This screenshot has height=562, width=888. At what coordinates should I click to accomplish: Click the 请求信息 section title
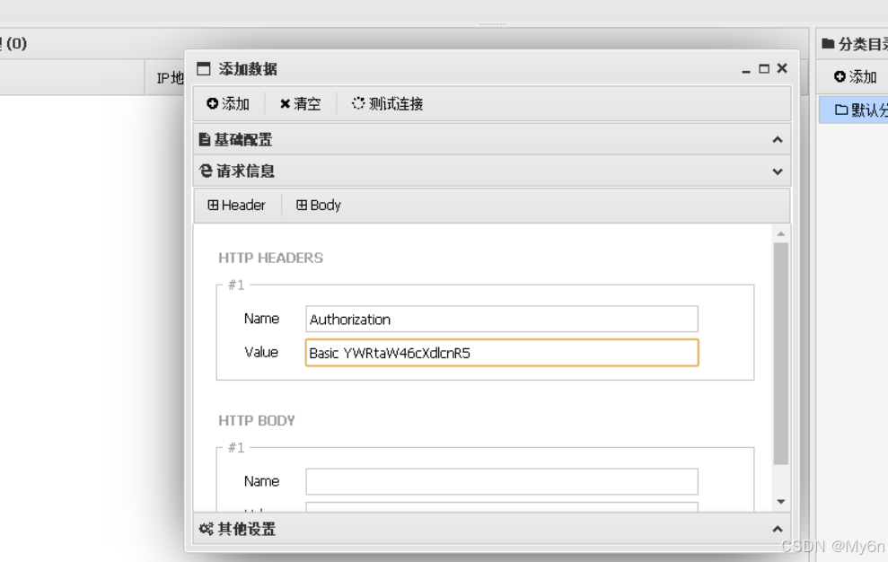click(x=245, y=171)
